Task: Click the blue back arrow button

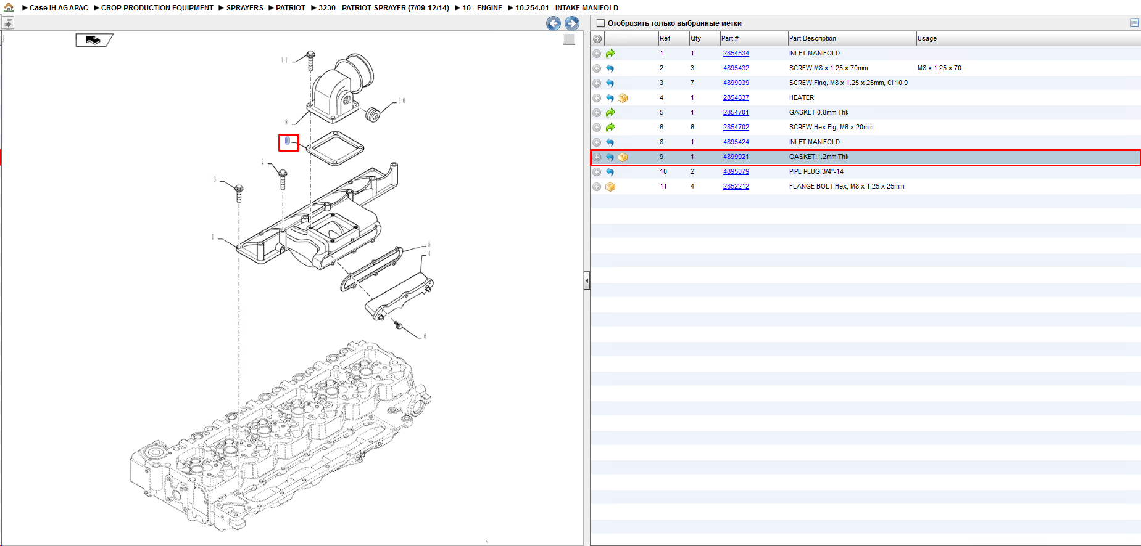Action: (x=554, y=23)
